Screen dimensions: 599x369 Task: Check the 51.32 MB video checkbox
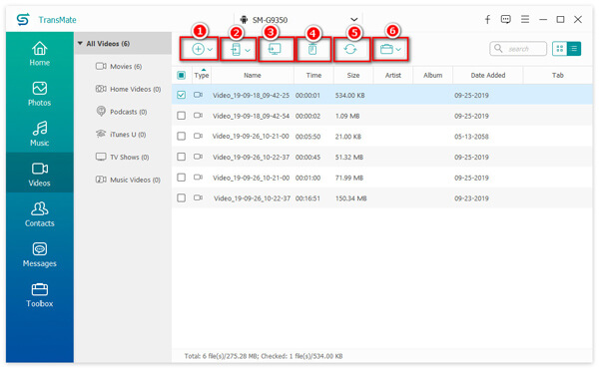pyautogui.click(x=182, y=157)
